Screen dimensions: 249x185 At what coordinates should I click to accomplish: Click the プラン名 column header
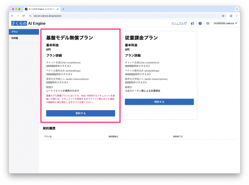(48, 136)
